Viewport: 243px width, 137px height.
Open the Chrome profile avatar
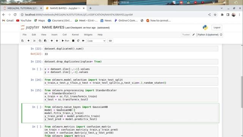pos(234,14)
